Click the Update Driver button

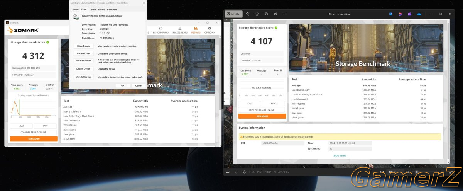coord(83,53)
